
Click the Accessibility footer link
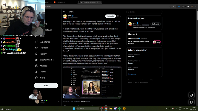[x=149, y=80]
